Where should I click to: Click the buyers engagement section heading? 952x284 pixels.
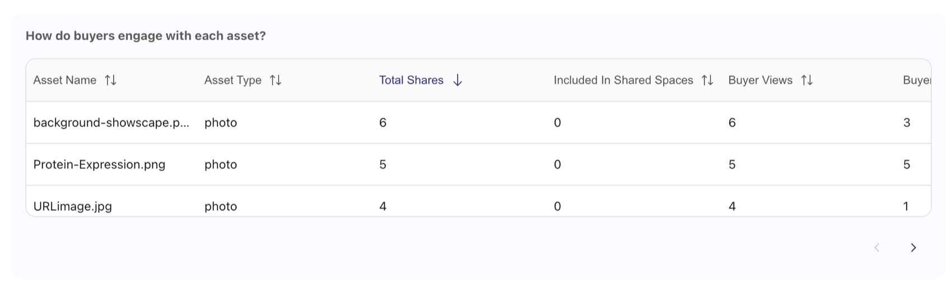pyautogui.click(x=146, y=36)
